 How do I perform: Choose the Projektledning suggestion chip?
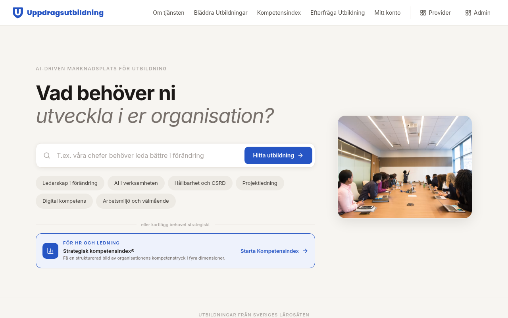tap(260, 183)
